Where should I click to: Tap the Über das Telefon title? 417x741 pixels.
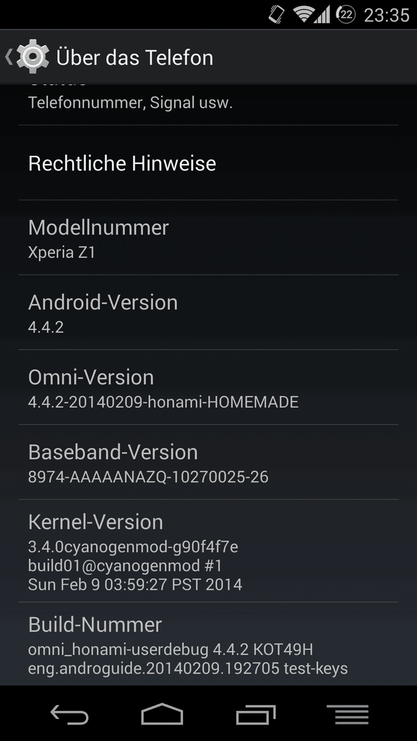134,57
